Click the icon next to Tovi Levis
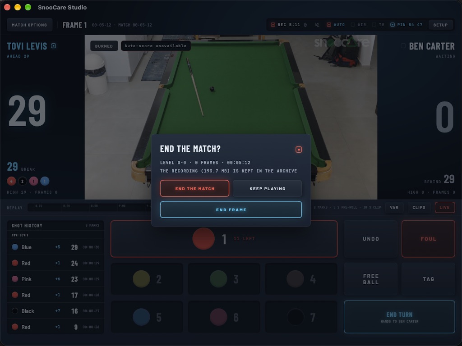 [x=54, y=46]
